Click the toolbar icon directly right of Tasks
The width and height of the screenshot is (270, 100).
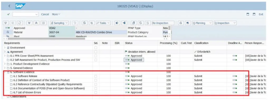click(117, 23)
